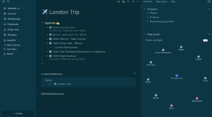Open the Help tab
The height and width of the screenshot is (117, 212).
(173, 2)
